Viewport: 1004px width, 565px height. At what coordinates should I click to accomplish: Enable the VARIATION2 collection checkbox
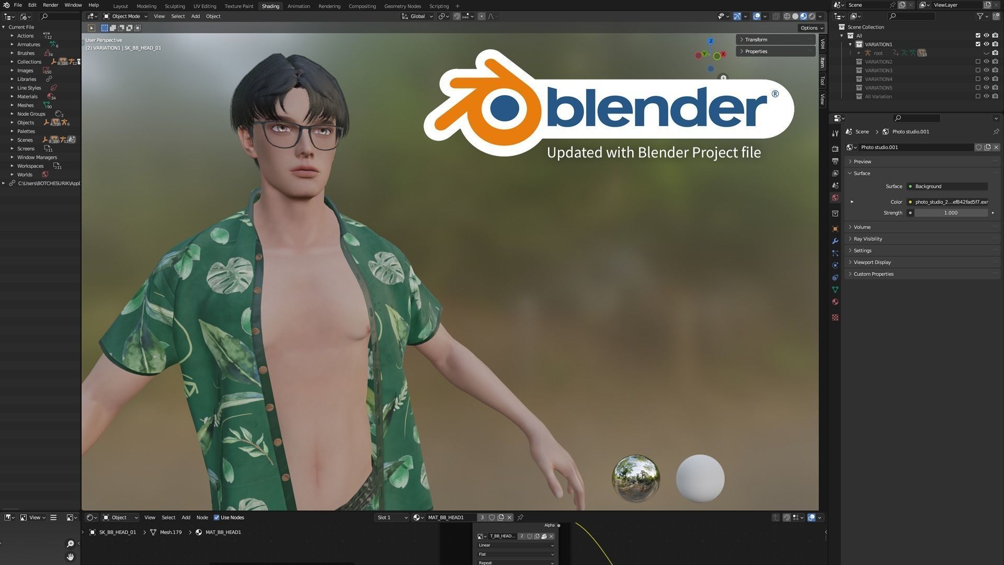point(978,62)
